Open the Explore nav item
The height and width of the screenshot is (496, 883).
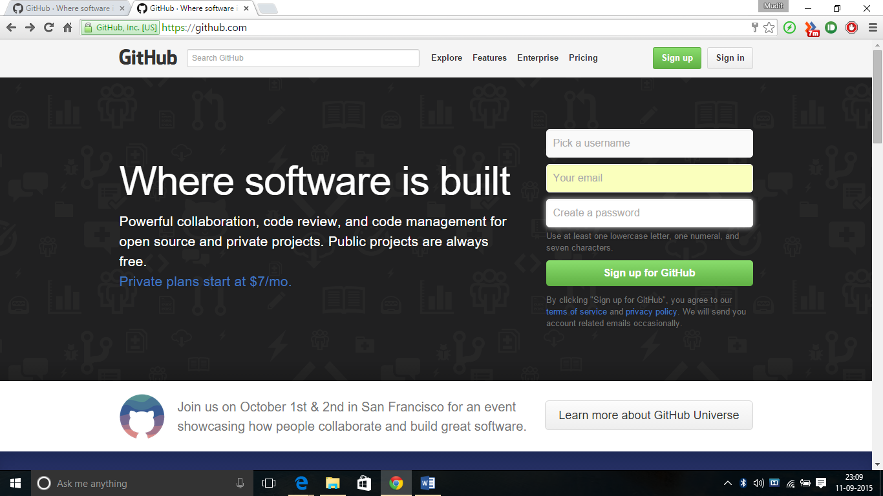point(447,57)
